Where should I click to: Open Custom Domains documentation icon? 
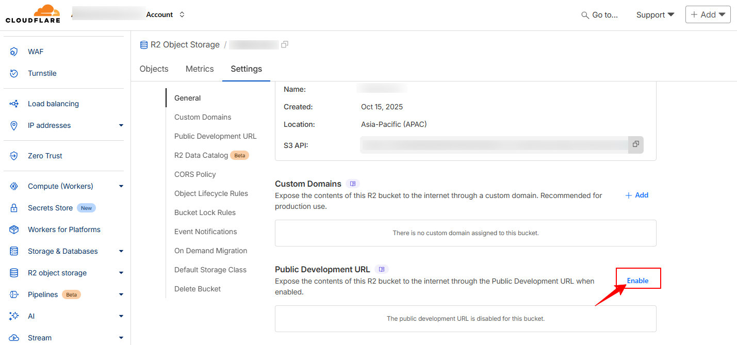coord(353,184)
